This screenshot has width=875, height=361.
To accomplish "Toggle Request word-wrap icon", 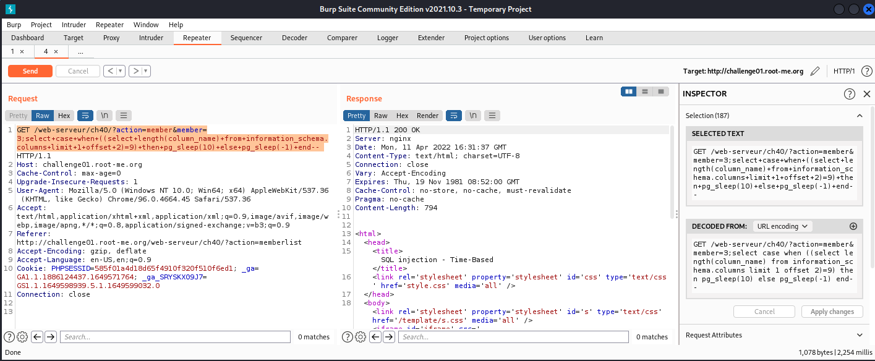I will tap(85, 116).
